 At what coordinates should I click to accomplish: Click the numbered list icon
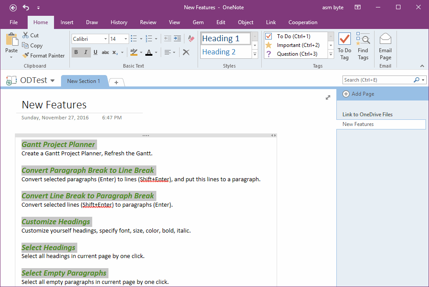149,39
